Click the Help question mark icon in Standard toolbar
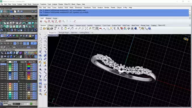The height and width of the screenshot is (108, 192). tap(149, 28)
